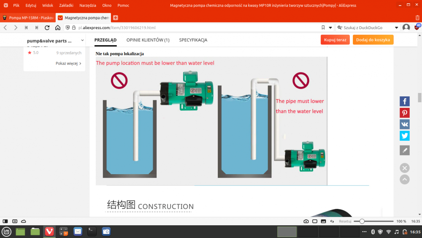
Task: Go to the browser home page
Action: 58,27
